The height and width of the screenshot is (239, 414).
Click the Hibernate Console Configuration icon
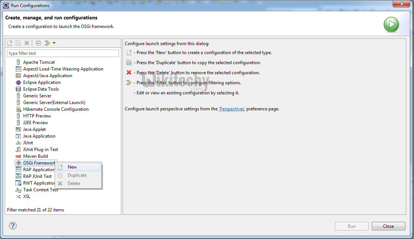click(18, 109)
